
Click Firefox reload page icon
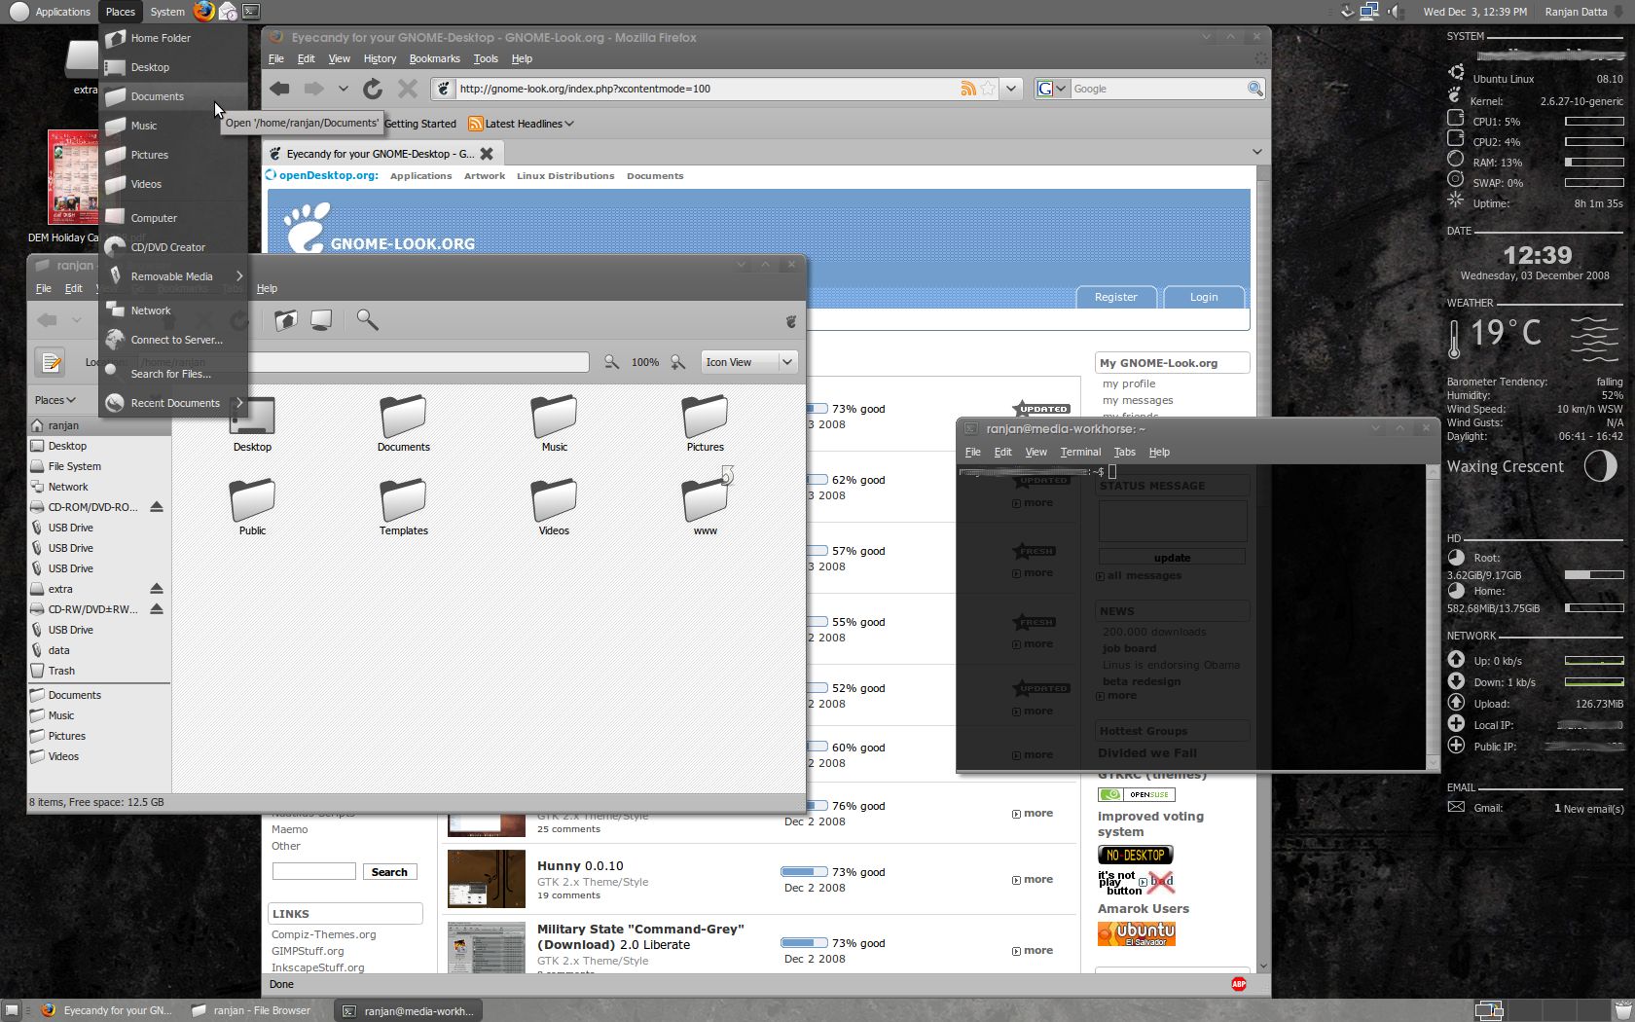click(373, 89)
